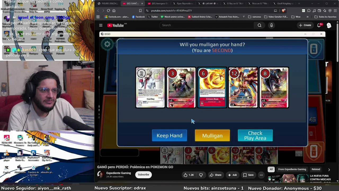Open the Expediente Gaming channel name link
The height and width of the screenshot is (191, 339).
coord(119,173)
